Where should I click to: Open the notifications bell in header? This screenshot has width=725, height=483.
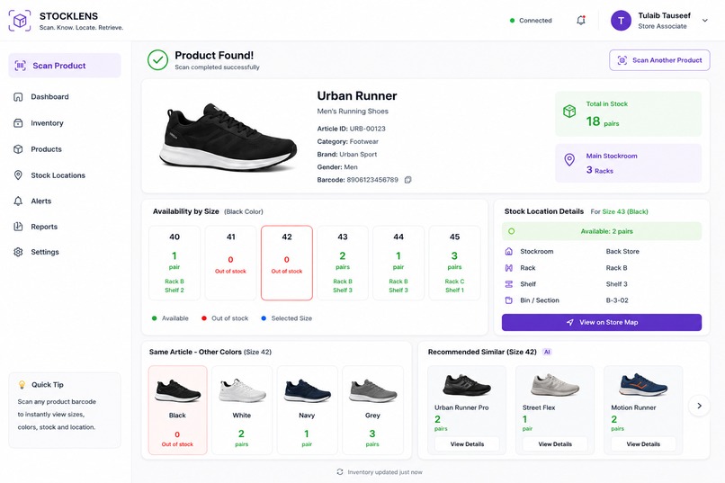(581, 21)
